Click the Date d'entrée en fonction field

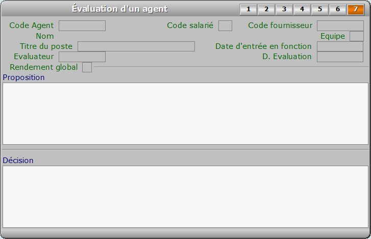(x=340, y=46)
